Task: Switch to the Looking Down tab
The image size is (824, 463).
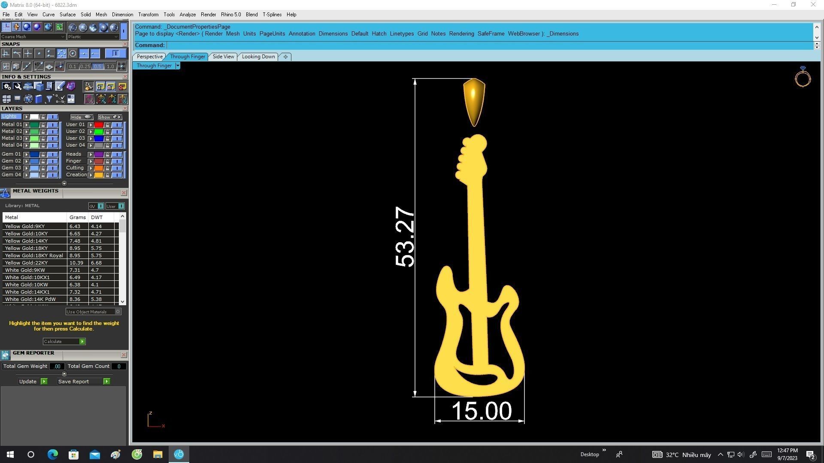Action: tap(258, 57)
